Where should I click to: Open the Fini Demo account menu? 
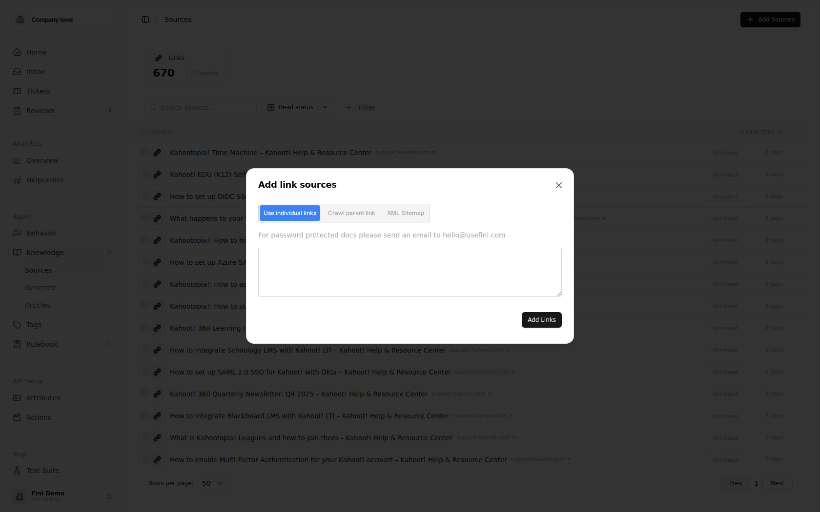[x=62, y=496]
